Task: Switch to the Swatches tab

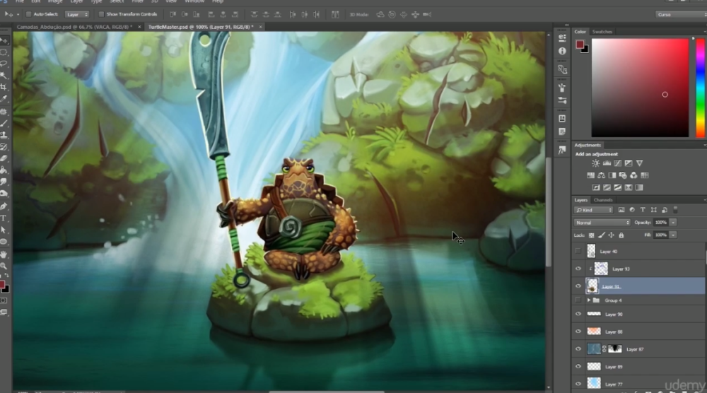Action: [602, 32]
